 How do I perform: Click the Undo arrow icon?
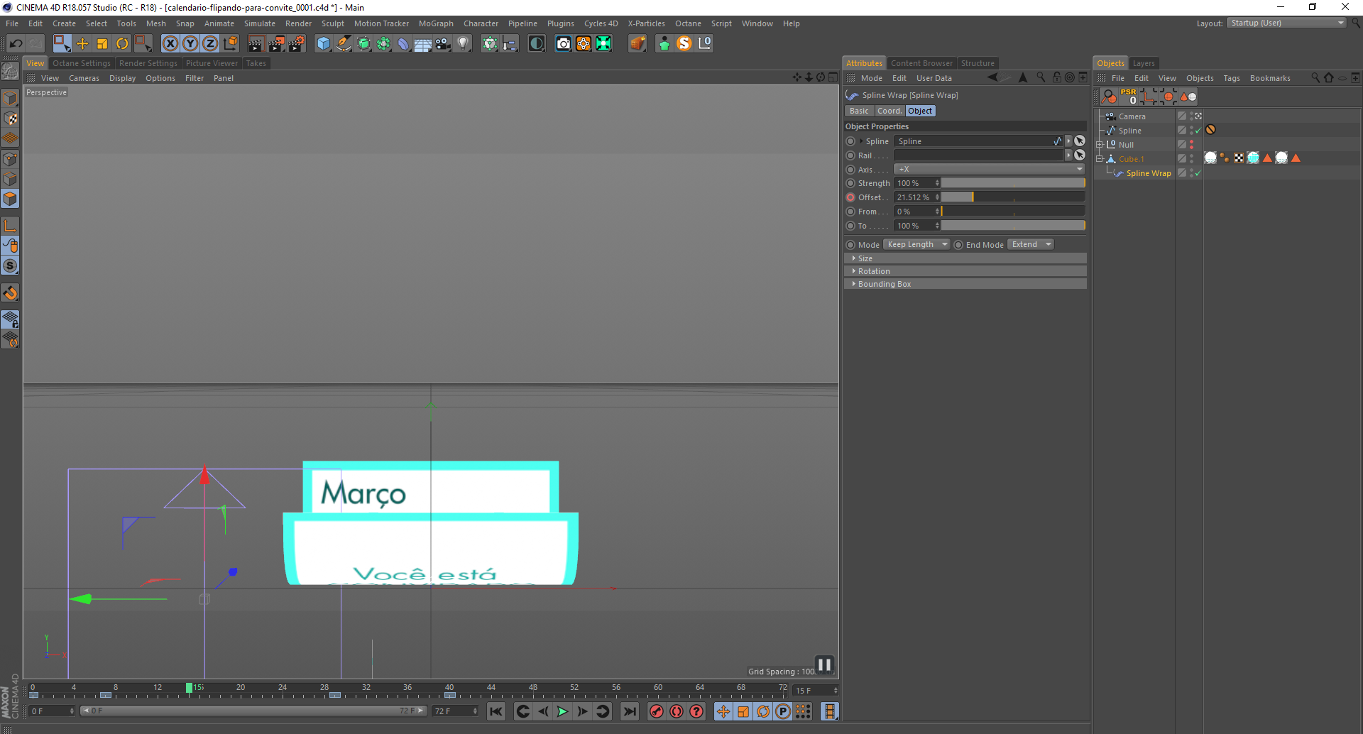pyautogui.click(x=16, y=44)
